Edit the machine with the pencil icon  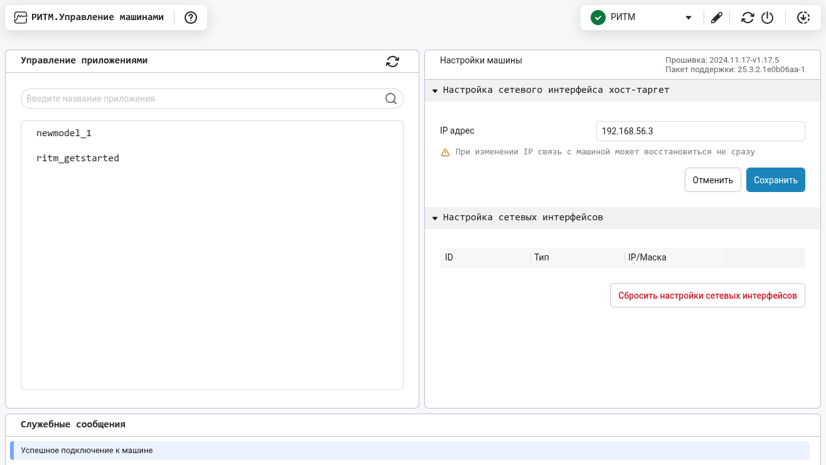coord(717,18)
